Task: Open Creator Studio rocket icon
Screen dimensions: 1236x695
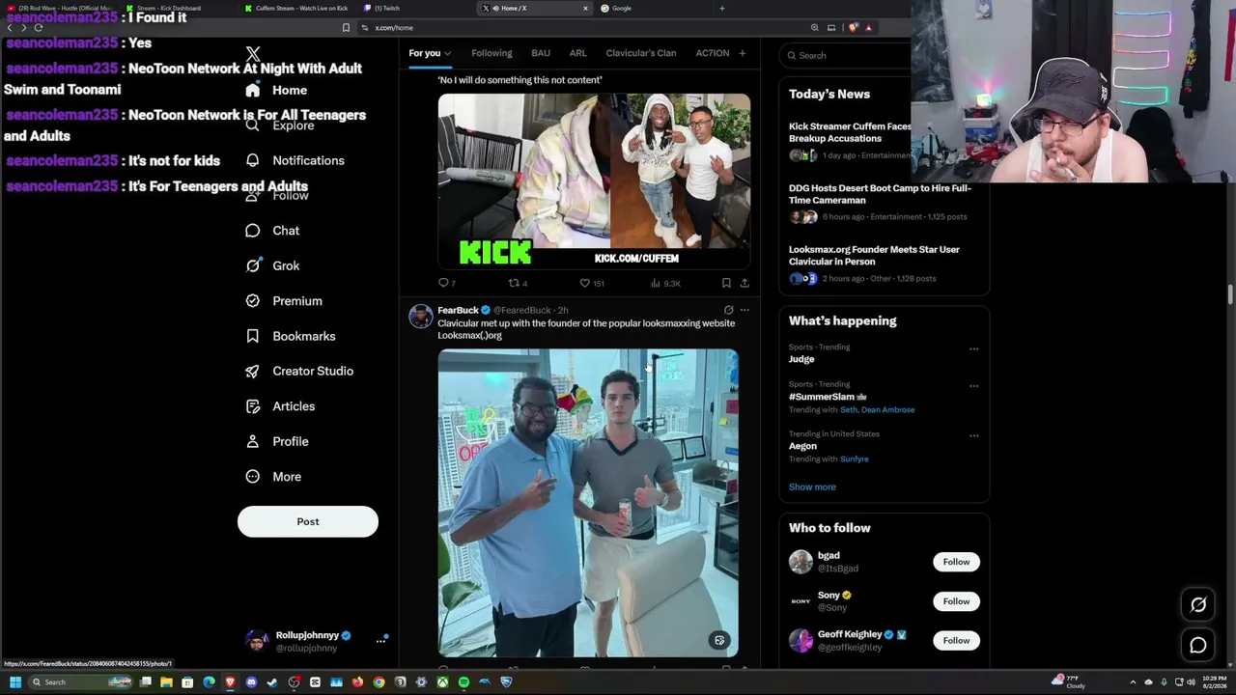Action: [253, 371]
